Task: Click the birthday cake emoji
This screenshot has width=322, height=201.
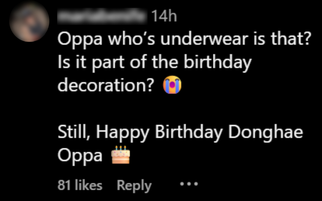Action: pyautogui.click(x=120, y=155)
